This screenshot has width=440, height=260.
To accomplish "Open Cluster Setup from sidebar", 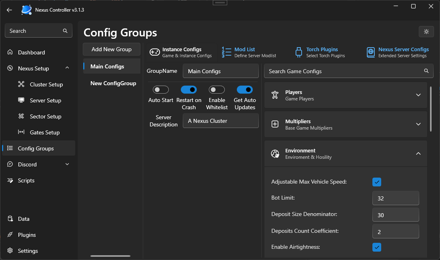I will coord(46,84).
